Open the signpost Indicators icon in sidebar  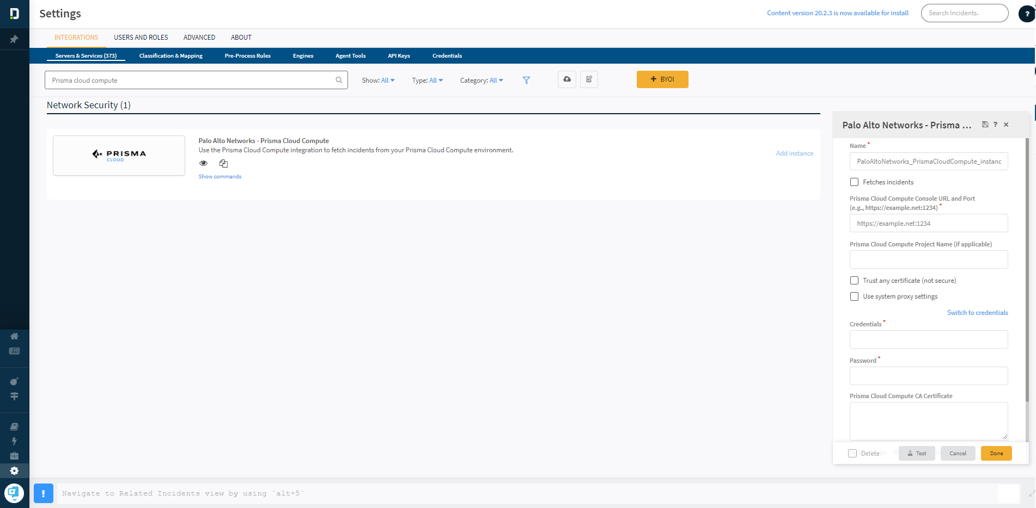[x=14, y=396]
